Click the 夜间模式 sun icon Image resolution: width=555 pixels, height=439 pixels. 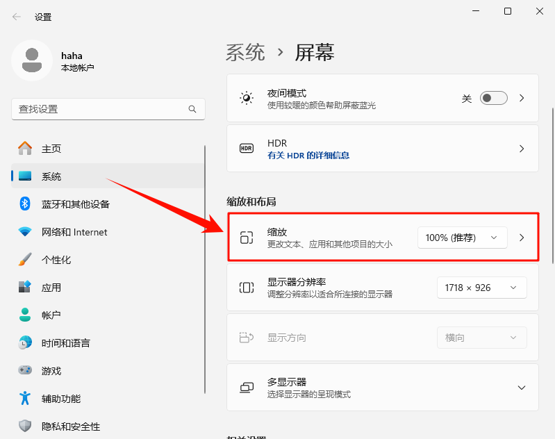click(x=247, y=98)
